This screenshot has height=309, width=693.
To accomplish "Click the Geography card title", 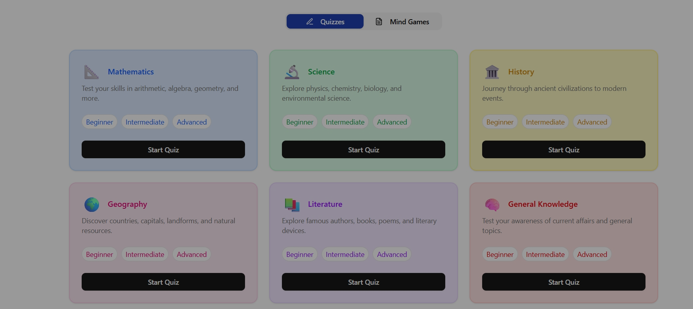I will coord(127,204).
